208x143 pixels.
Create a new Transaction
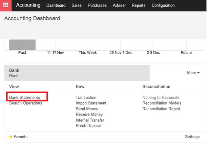pos(86,97)
